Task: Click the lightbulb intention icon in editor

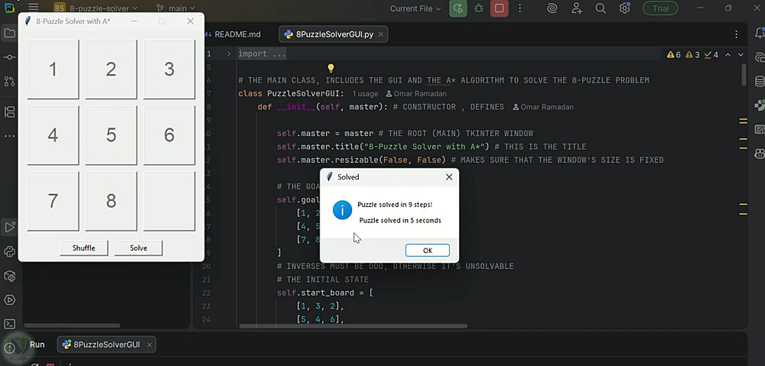Action: (330, 68)
